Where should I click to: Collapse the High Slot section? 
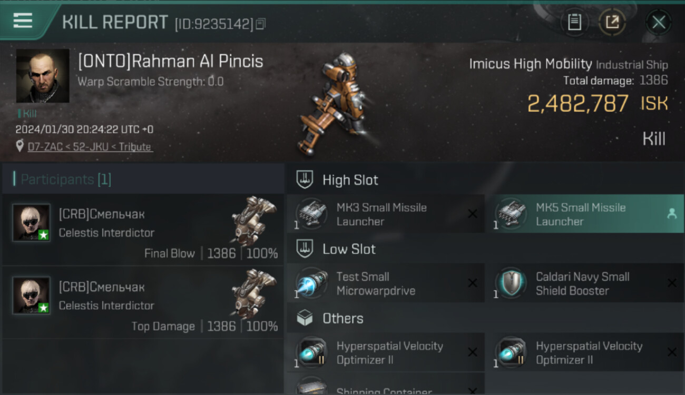[x=349, y=180]
